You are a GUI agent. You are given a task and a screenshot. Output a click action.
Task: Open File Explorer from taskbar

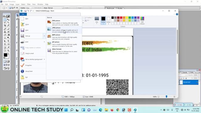coord(106,110)
